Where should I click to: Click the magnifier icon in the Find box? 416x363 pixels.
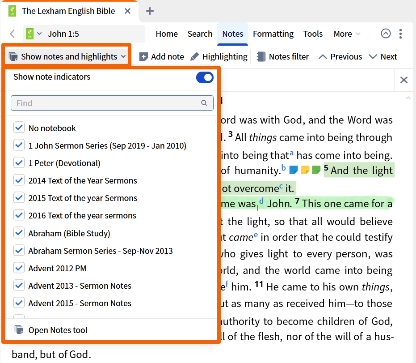pyautogui.click(x=204, y=103)
